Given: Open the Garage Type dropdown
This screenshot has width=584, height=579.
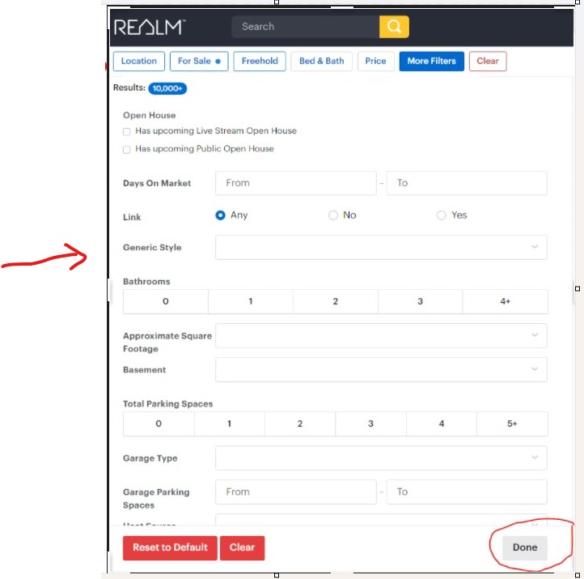Looking at the screenshot, I should (380, 458).
